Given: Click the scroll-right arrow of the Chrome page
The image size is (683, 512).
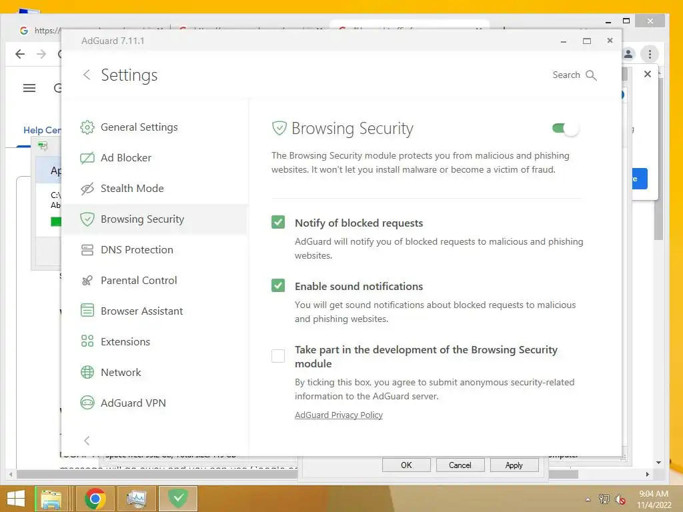Looking at the screenshot, I should (647, 474).
